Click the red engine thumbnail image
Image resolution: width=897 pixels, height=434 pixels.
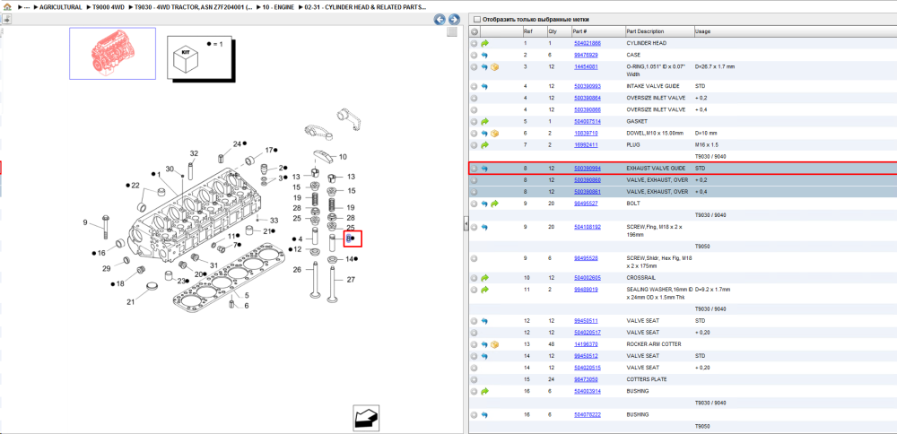pyautogui.click(x=112, y=53)
